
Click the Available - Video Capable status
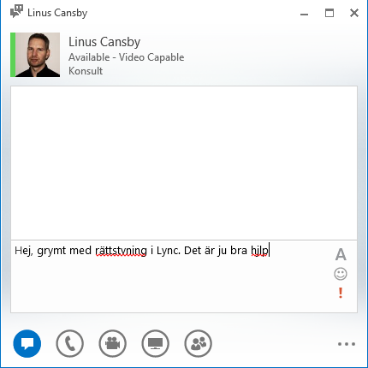tap(127, 57)
